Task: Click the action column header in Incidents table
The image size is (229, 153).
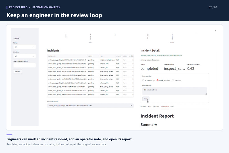Action: (125, 56)
